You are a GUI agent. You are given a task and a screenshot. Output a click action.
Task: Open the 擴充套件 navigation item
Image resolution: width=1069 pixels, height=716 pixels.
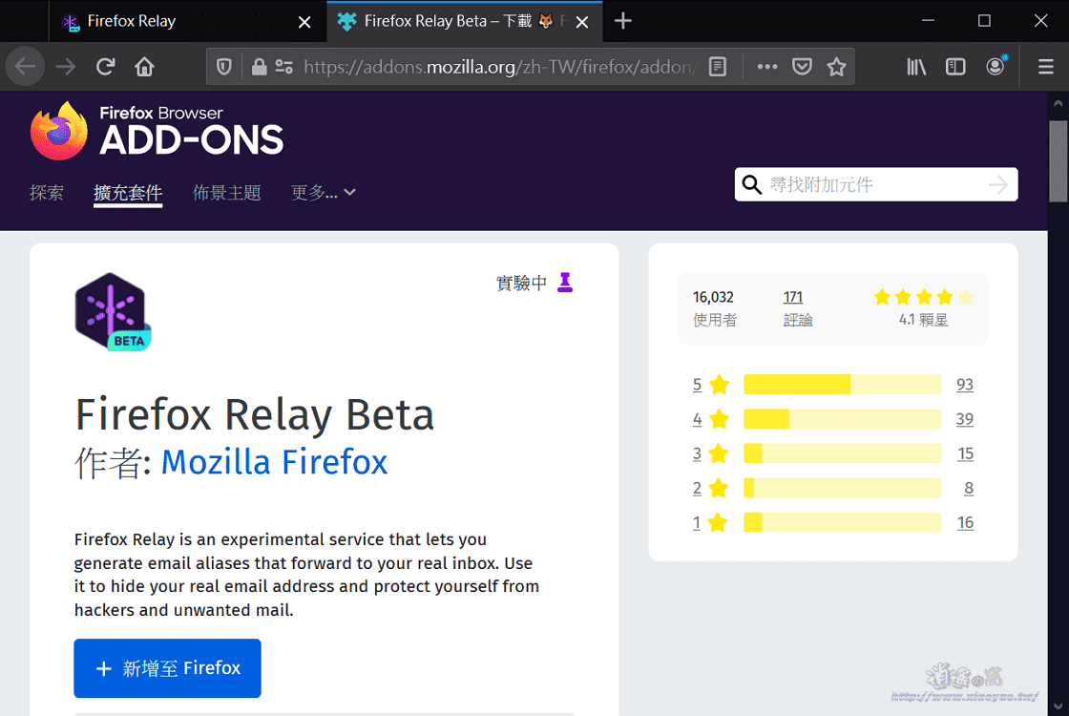pyautogui.click(x=128, y=193)
